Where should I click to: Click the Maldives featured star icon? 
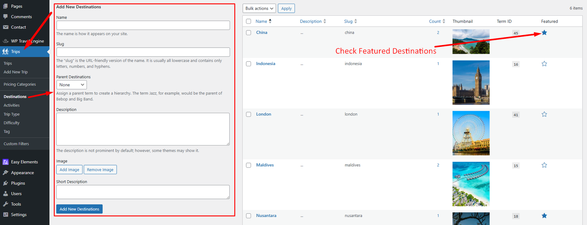coord(544,165)
